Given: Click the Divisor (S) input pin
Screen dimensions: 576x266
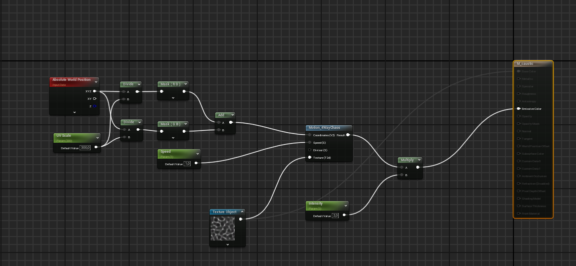Looking at the screenshot, I should click(x=310, y=150).
